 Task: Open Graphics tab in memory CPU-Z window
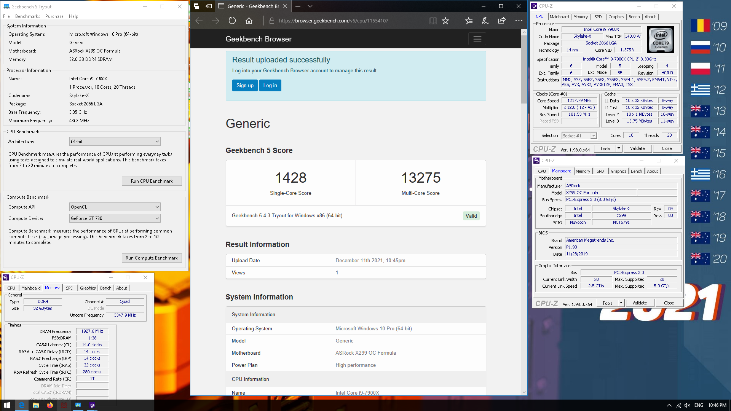[88, 288]
